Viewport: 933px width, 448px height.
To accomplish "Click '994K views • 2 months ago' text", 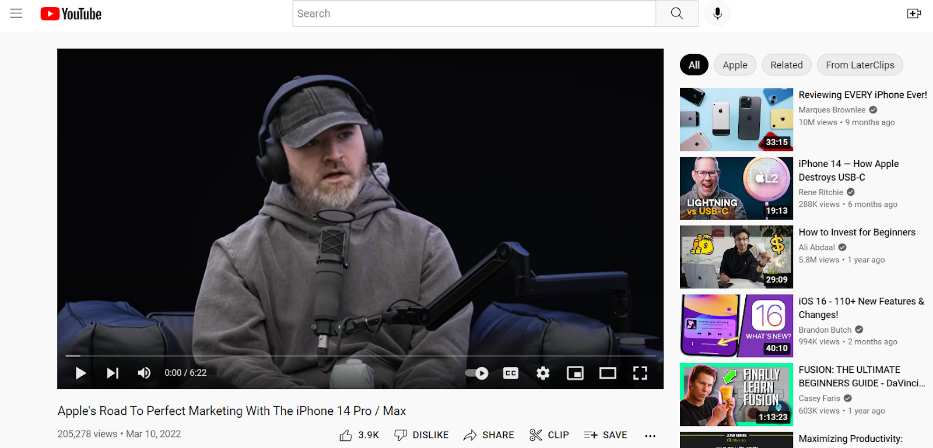I will pyautogui.click(x=848, y=342).
